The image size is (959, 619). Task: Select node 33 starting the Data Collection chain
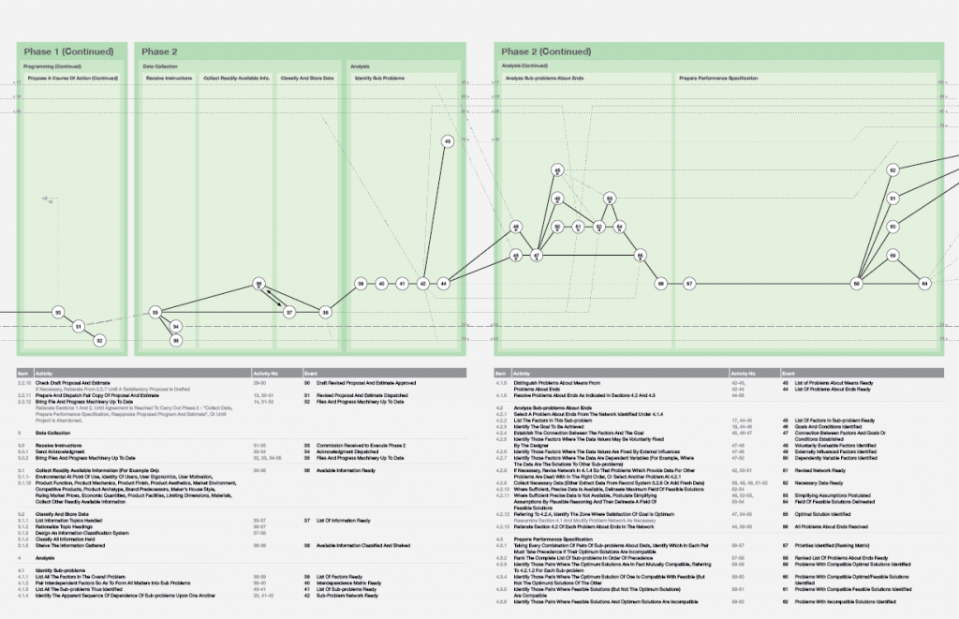click(155, 313)
